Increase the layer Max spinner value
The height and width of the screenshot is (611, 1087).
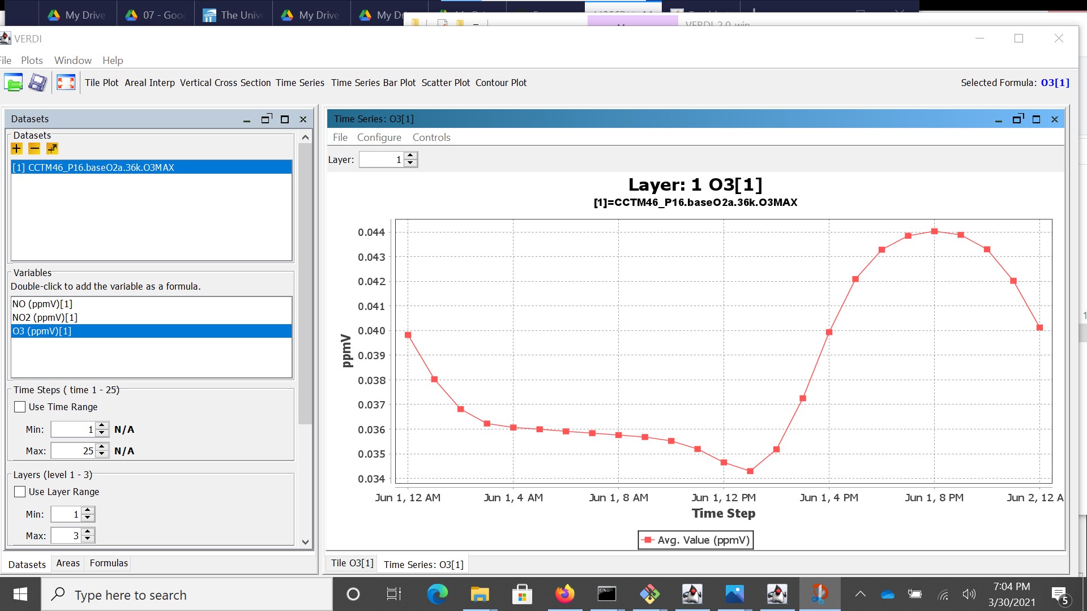coord(88,532)
